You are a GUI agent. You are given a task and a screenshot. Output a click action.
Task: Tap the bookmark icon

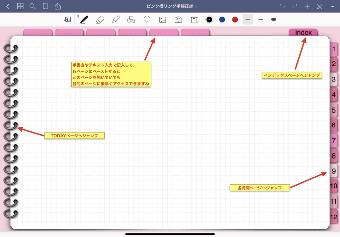click(x=44, y=6)
